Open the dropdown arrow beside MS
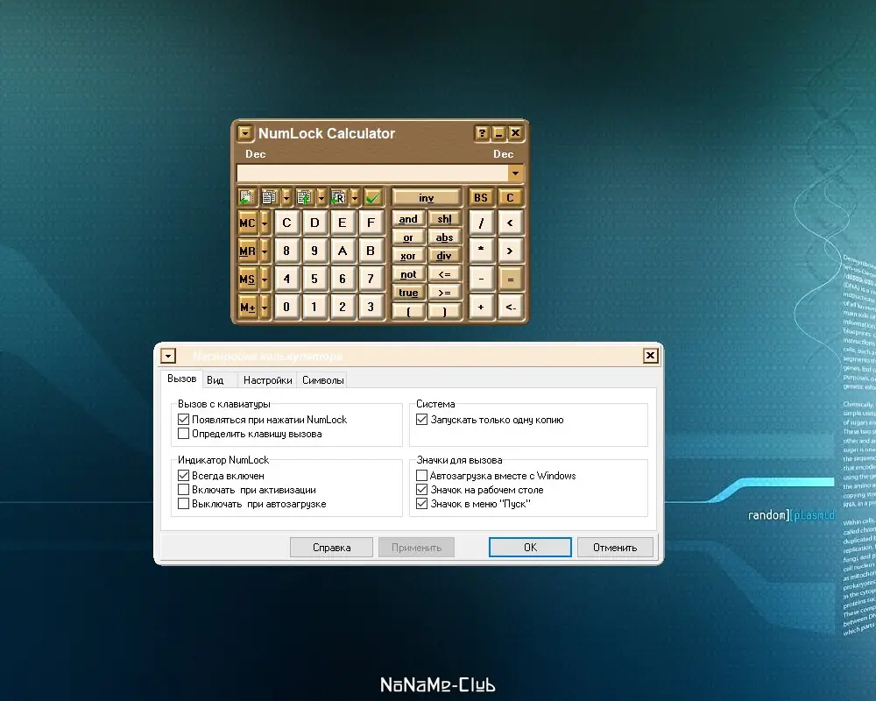876x701 pixels. tap(265, 279)
